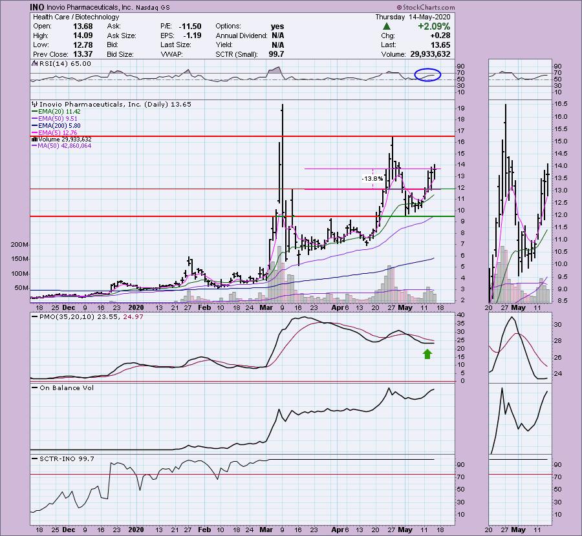
Task: Click the zoomed On Balance Volume panel on the right
Action: click(x=520, y=419)
